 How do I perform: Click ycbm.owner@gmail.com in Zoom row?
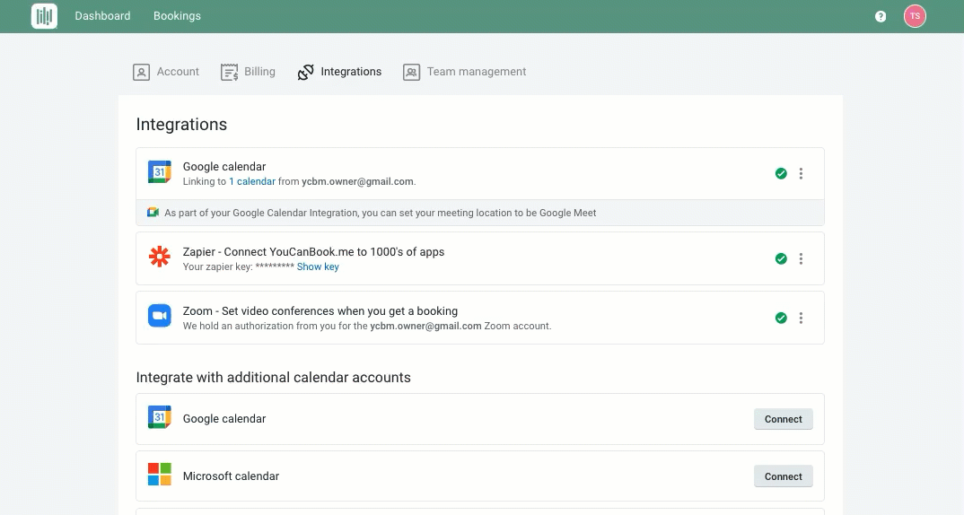tap(425, 326)
